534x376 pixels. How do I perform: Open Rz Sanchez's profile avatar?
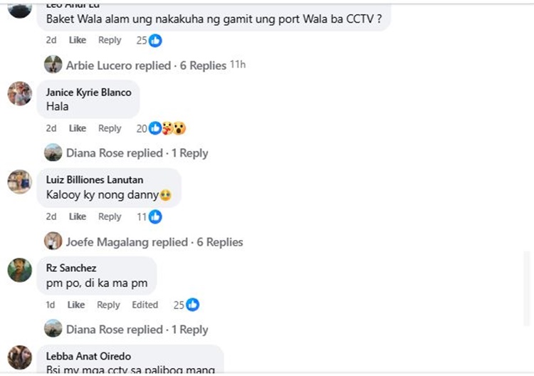pos(20,270)
